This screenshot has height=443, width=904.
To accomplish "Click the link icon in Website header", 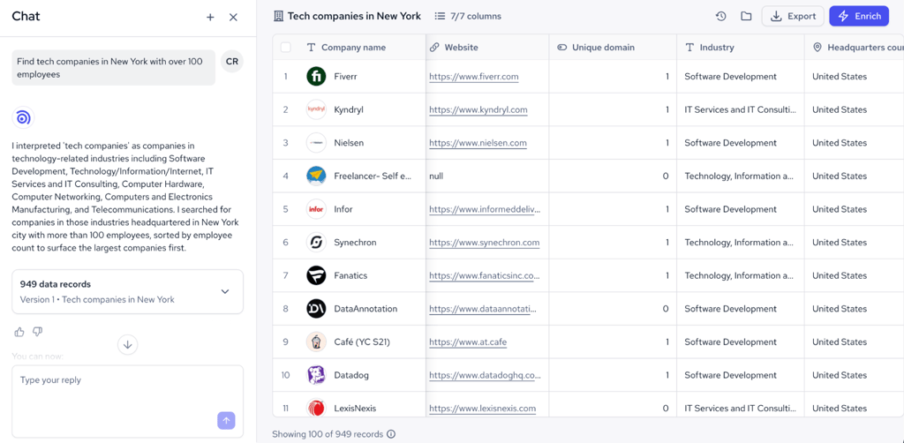I will point(434,48).
